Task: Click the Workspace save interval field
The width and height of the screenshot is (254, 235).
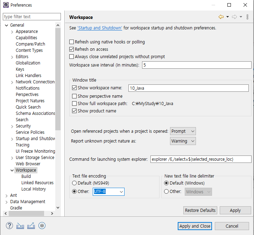Action: click(x=197, y=65)
